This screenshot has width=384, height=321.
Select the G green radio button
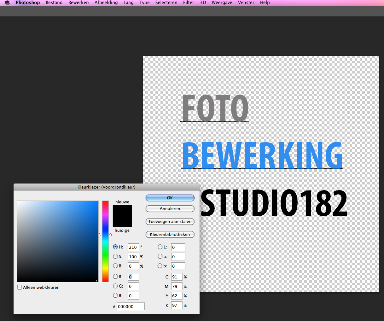(115, 286)
